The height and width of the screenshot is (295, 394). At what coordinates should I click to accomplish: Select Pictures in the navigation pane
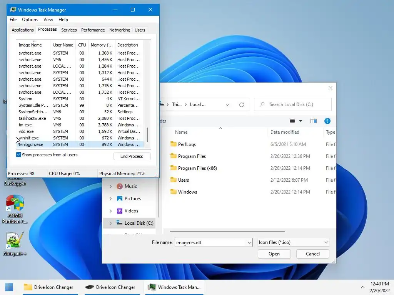click(x=132, y=199)
